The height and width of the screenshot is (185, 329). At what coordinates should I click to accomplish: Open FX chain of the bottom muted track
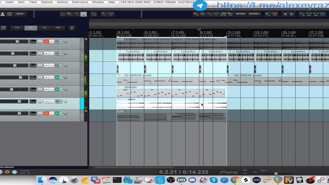[57, 113]
